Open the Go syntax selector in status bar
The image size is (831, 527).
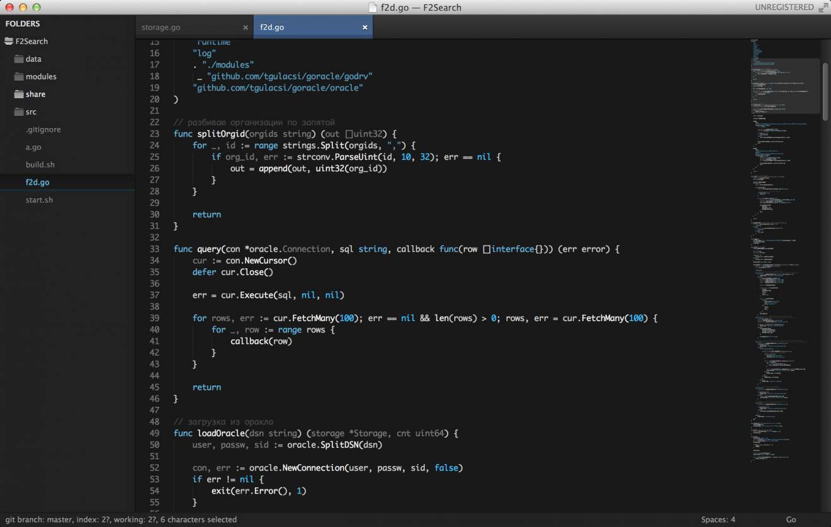tap(791, 519)
